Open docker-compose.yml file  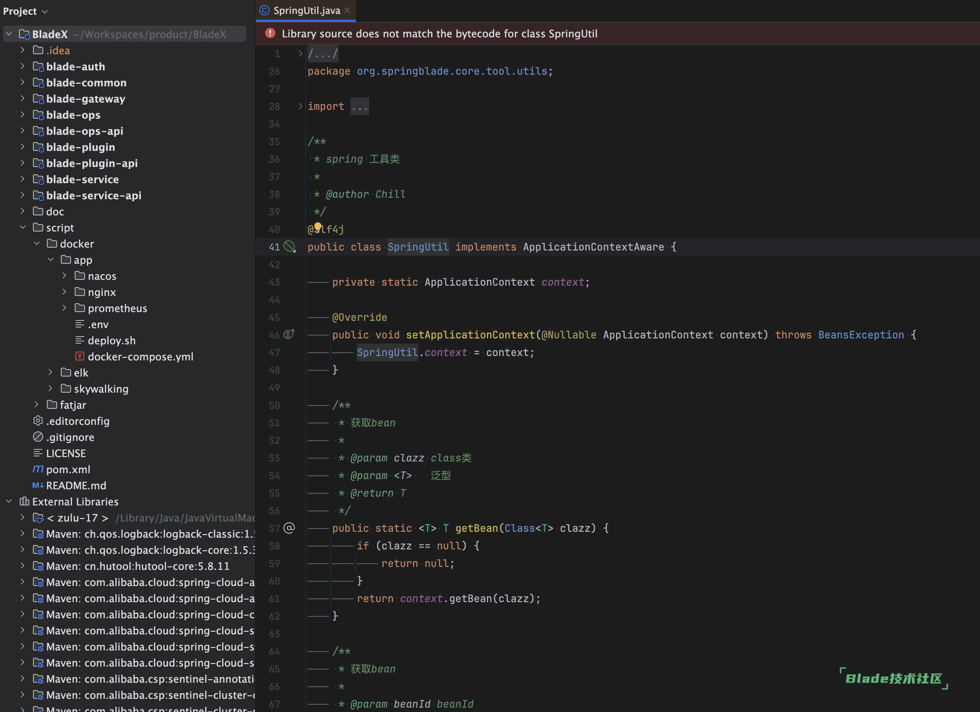pyautogui.click(x=140, y=356)
